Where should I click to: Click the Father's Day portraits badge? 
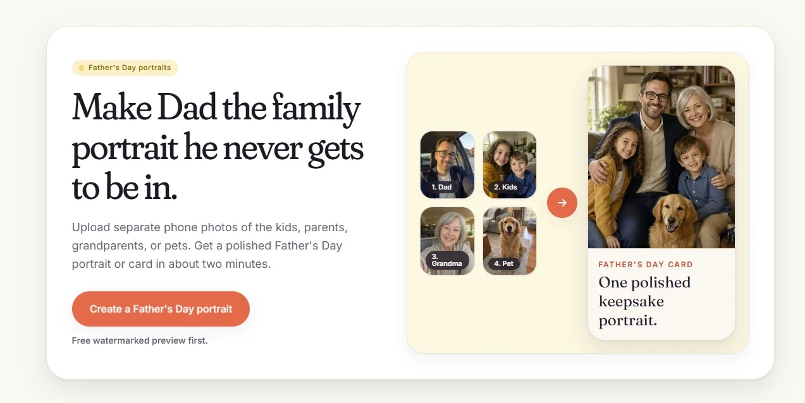[x=125, y=68]
